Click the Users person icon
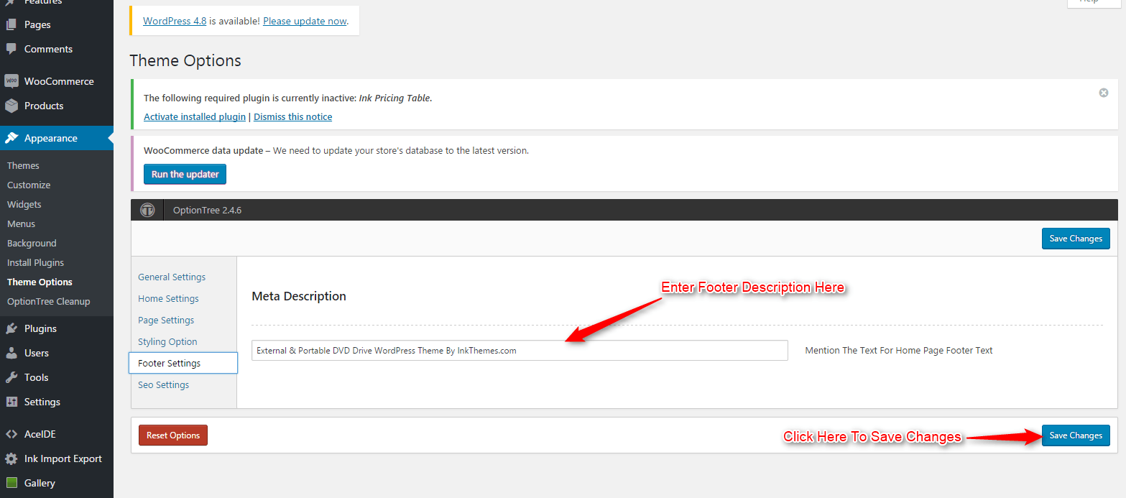1126x498 pixels. point(11,353)
